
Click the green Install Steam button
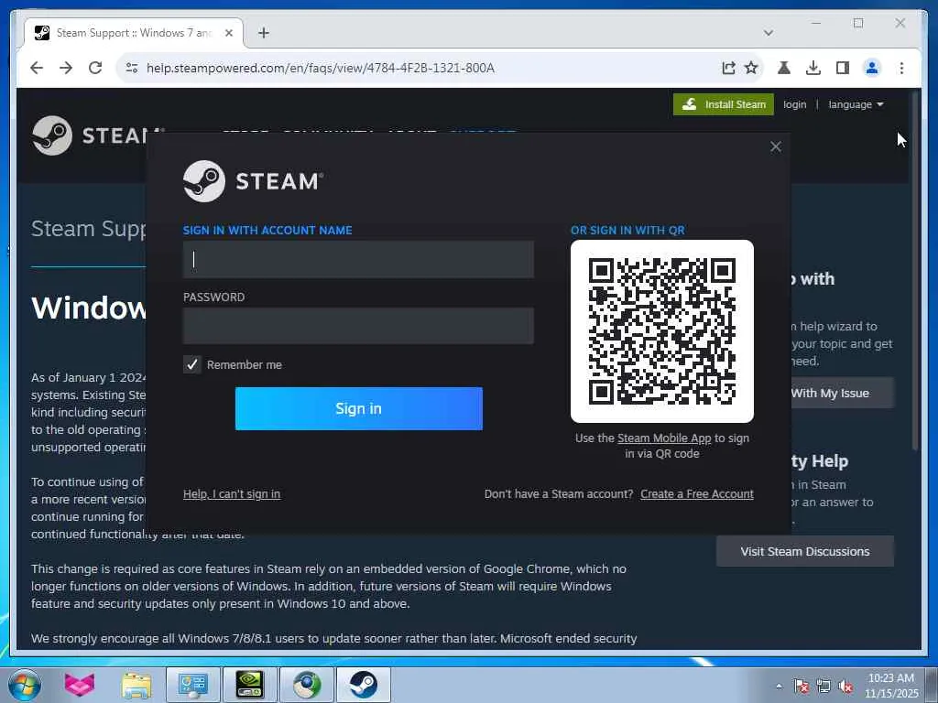[724, 104]
